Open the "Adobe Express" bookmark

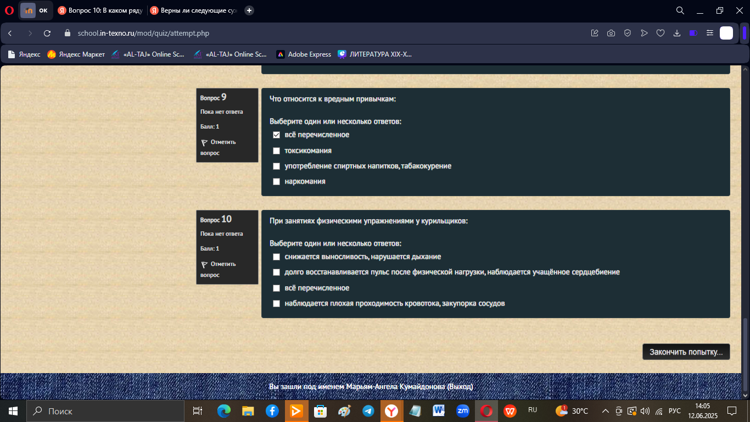coord(304,54)
